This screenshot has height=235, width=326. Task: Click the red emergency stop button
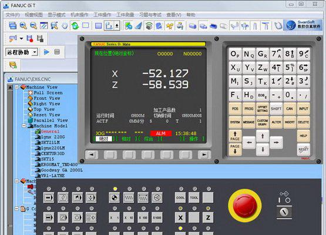point(244,205)
